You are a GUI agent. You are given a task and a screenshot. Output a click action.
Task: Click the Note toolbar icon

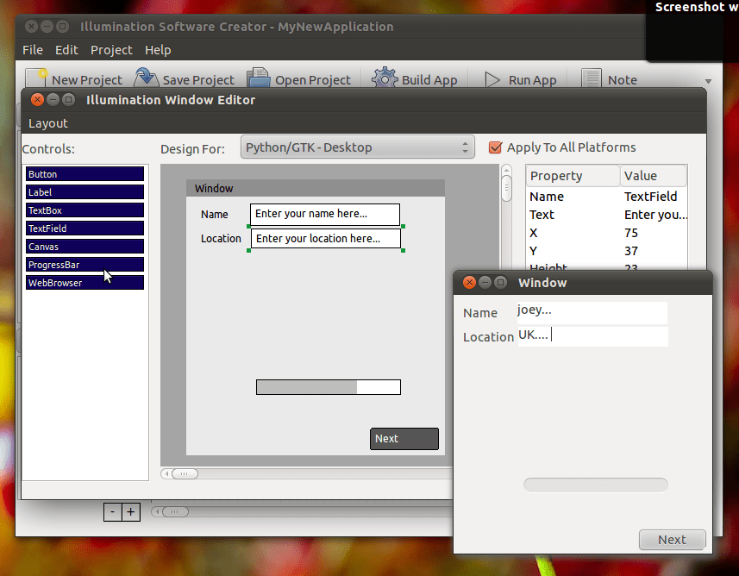tap(591, 78)
